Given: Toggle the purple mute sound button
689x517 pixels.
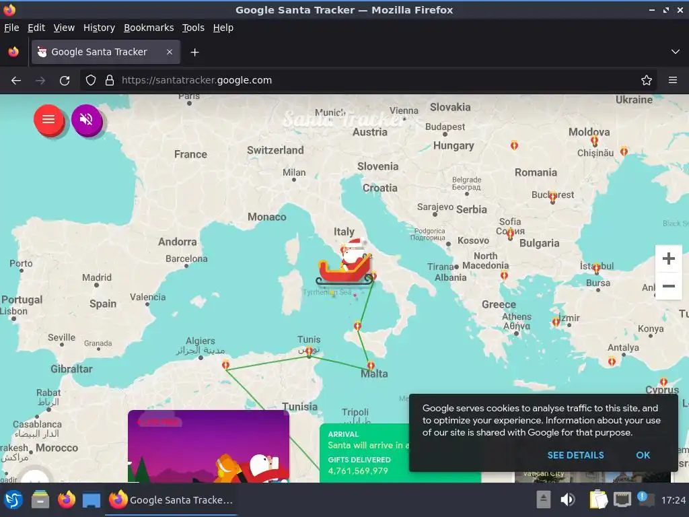Looking at the screenshot, I should 87,120.
